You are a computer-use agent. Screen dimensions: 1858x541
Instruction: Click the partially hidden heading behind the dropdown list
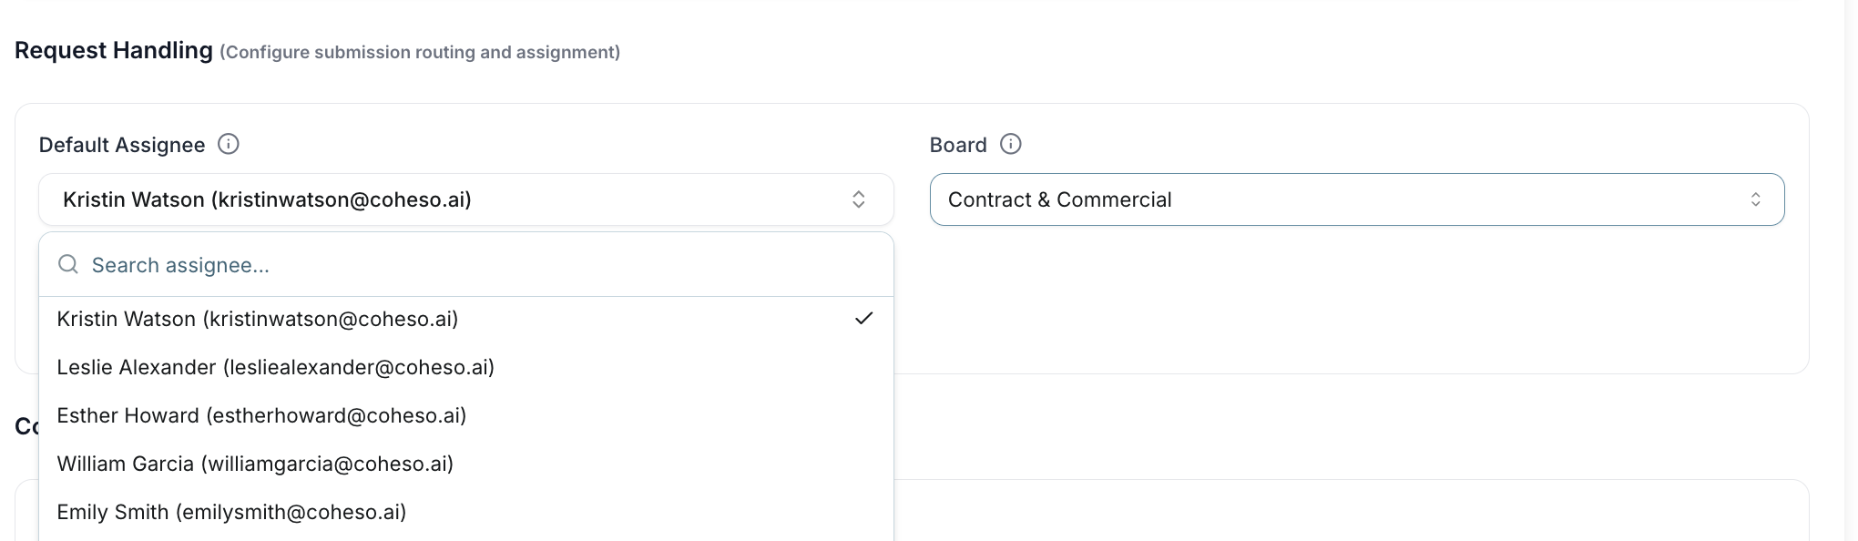[26, 426]
